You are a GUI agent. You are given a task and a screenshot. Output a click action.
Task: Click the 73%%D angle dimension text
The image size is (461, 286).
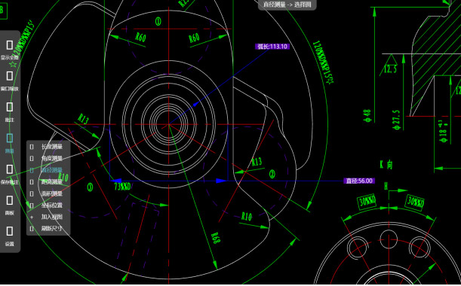[x=122, y=186]
